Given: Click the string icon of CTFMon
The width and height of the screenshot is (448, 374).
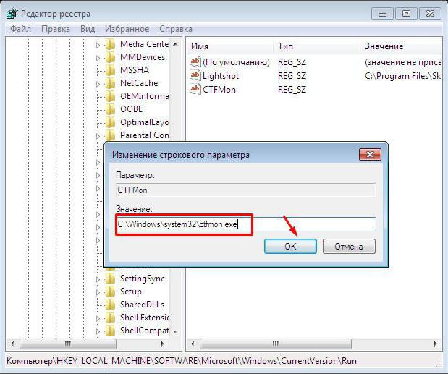Looking at the screenshot, I should tap(195, 89).
